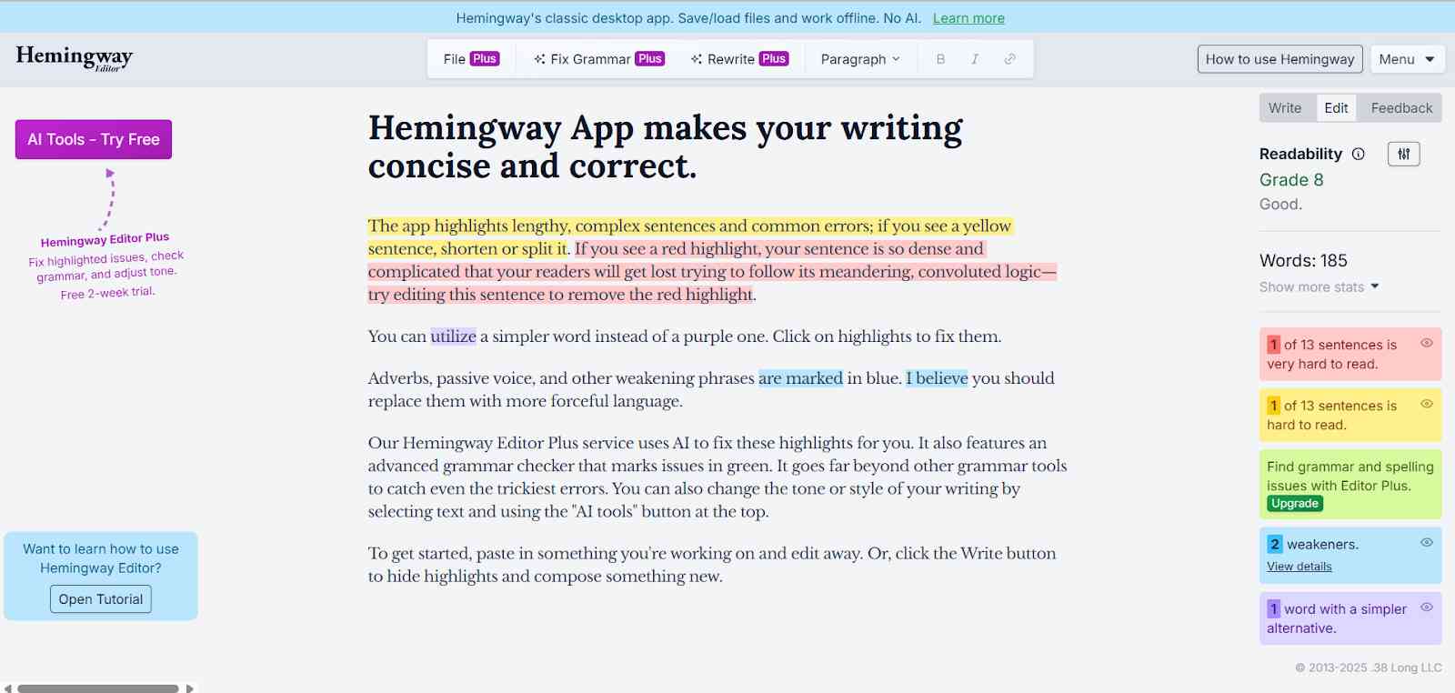The width and height of the screenshot is (1455, 693).
Task: Click the View details link under weakeners
Action: point(1299,567)
